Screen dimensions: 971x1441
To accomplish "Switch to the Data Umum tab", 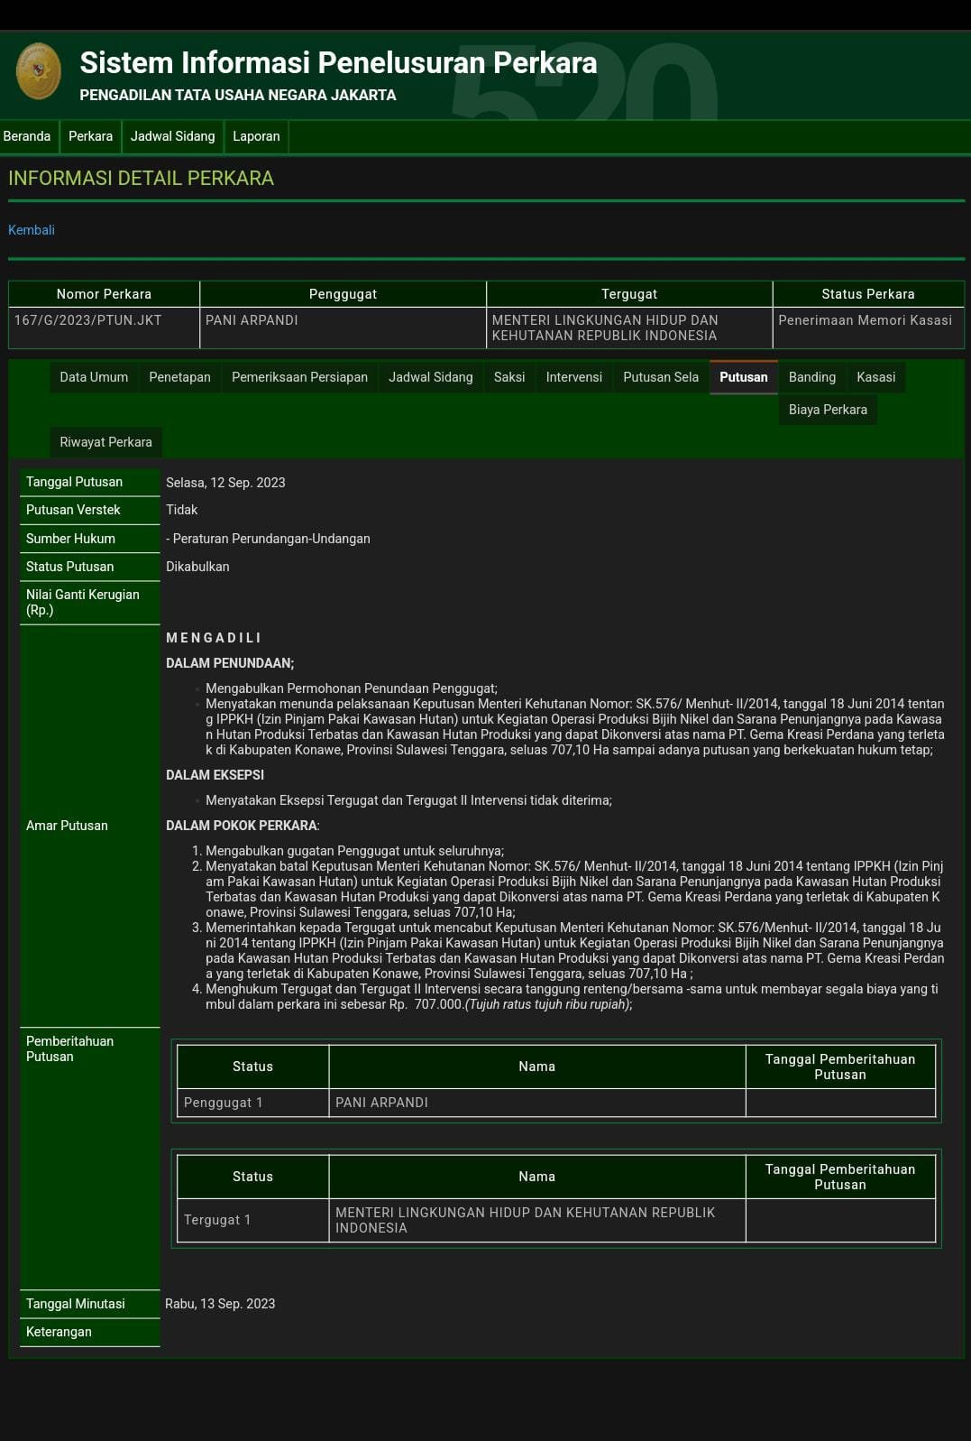I will coord(94,377).
